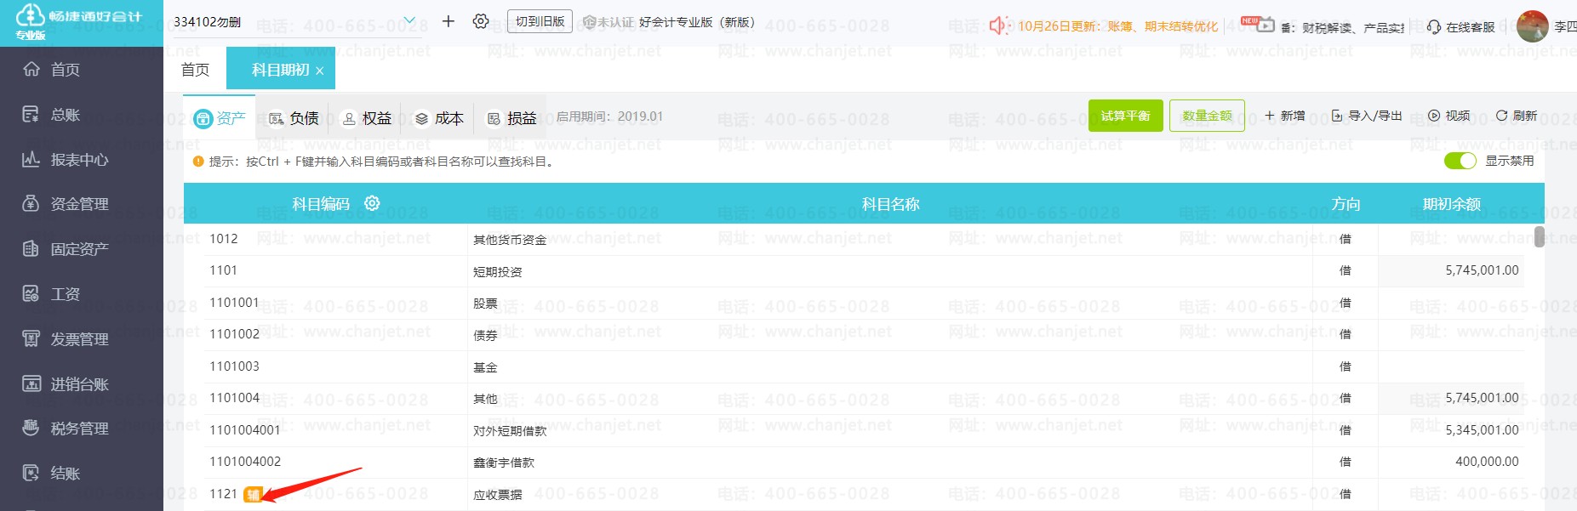
Task: Select the 损益 category tab
Action: click(511, 118)
